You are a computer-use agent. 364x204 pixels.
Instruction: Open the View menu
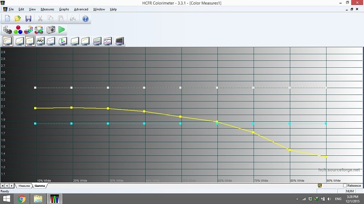pyautogui.click(x=32, y=9)
